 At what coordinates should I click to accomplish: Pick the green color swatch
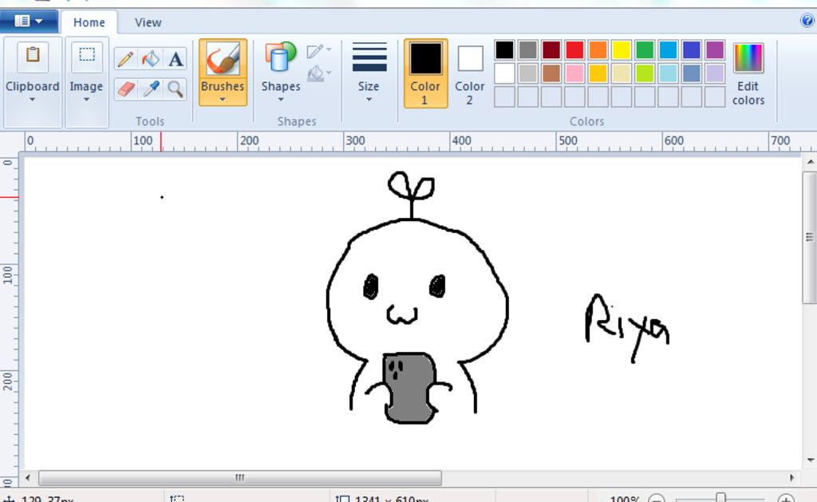point(645,50)
